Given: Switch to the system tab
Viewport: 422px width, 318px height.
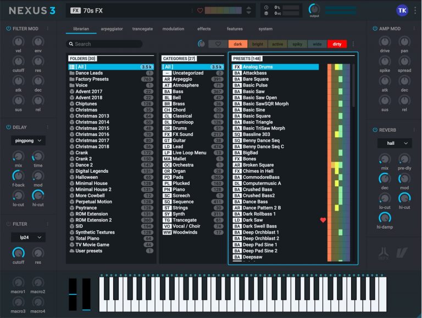Looking at the screenshot, I should (265, 29).
